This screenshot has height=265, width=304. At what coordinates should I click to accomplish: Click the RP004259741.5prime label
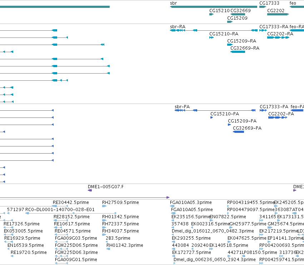click(x=282, y=260)
